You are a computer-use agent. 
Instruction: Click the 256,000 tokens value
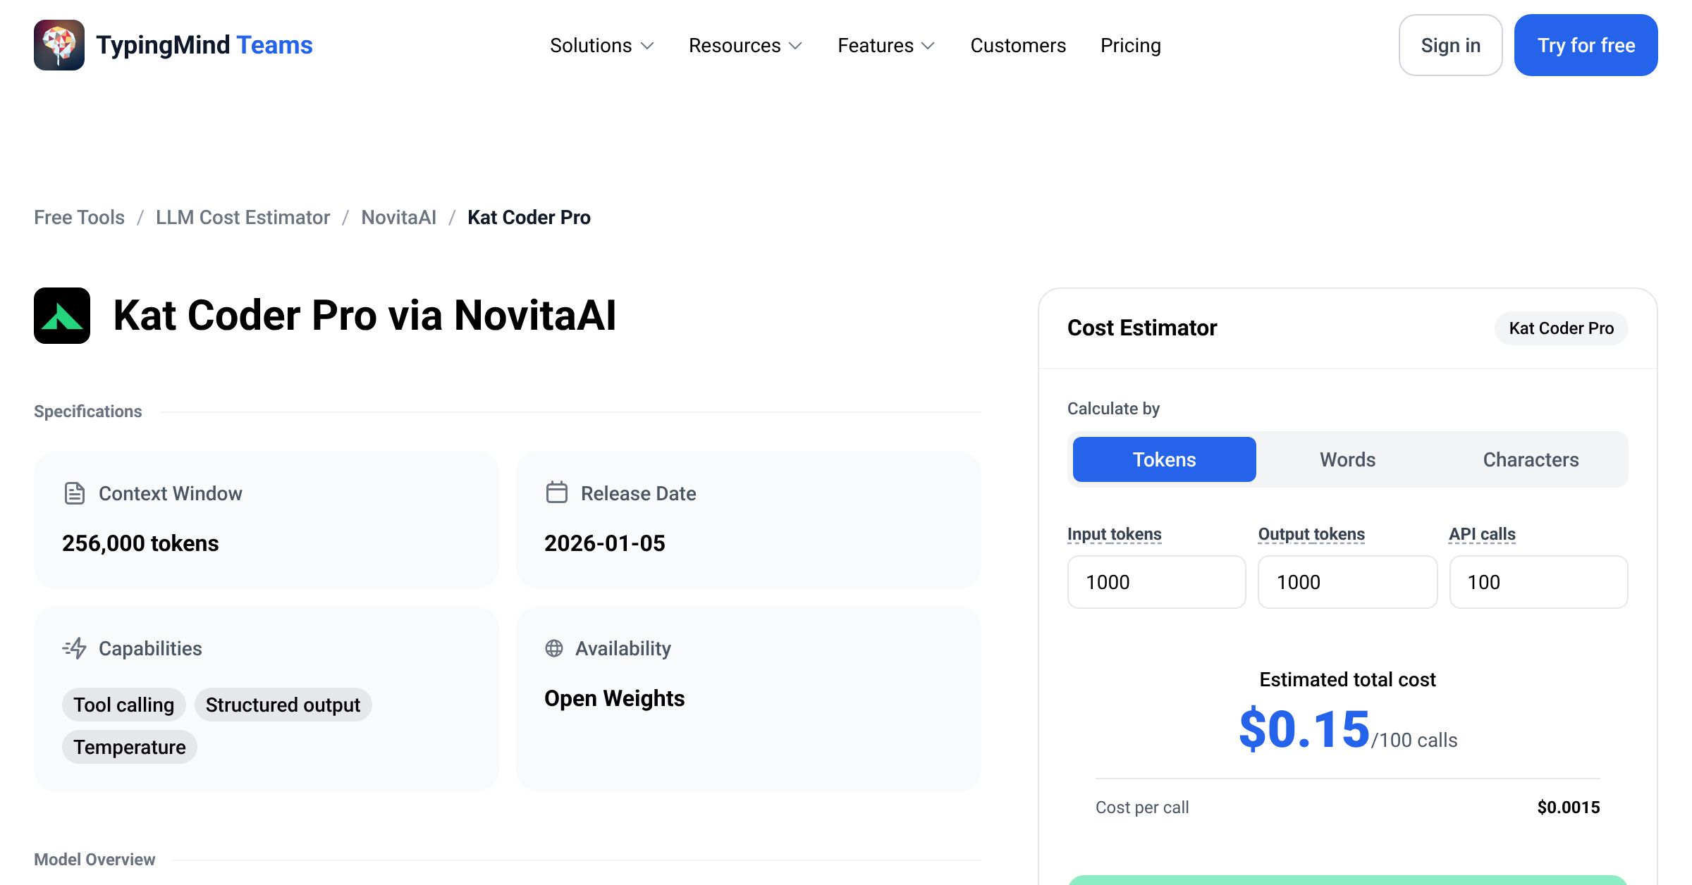140,543
